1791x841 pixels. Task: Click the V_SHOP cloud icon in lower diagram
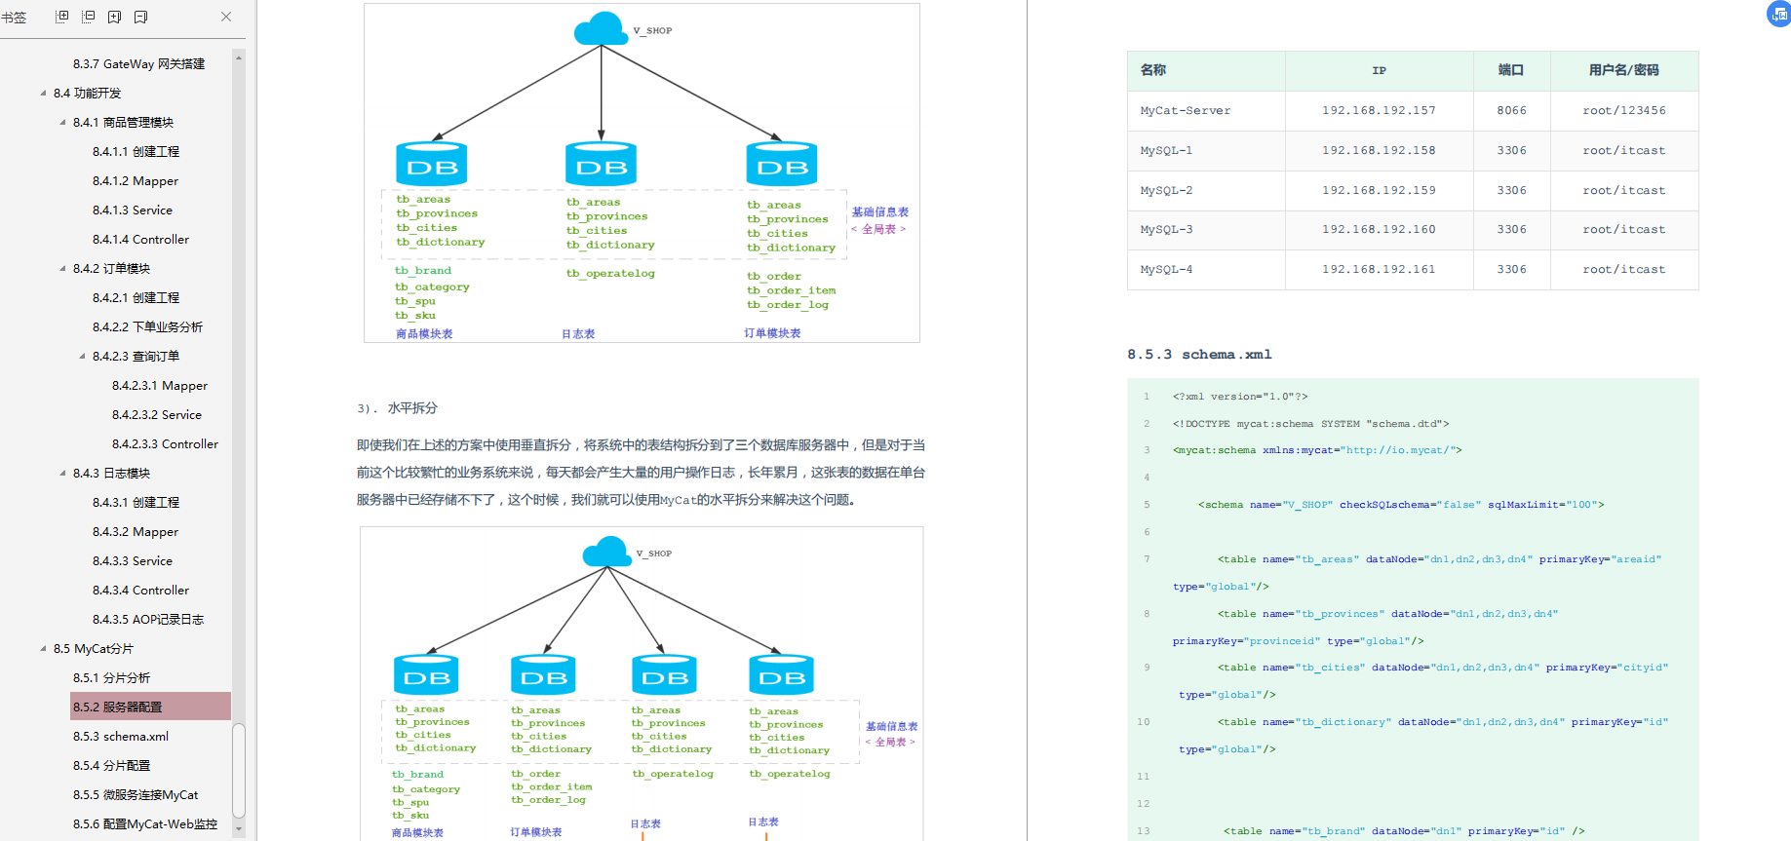606,552
